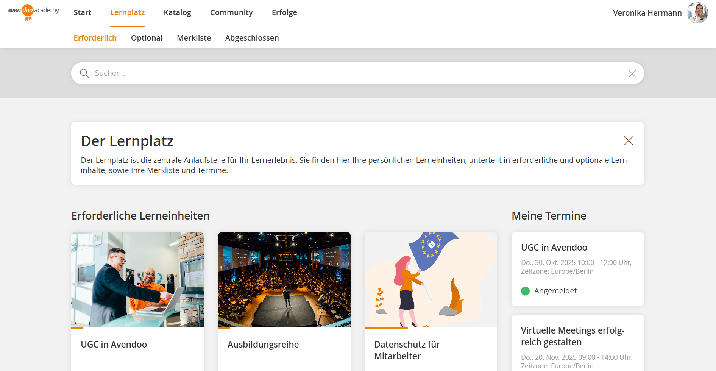This screenshot has width=716, height=371.
Task: Clear the search field with X icon
Action: (632, 74)
